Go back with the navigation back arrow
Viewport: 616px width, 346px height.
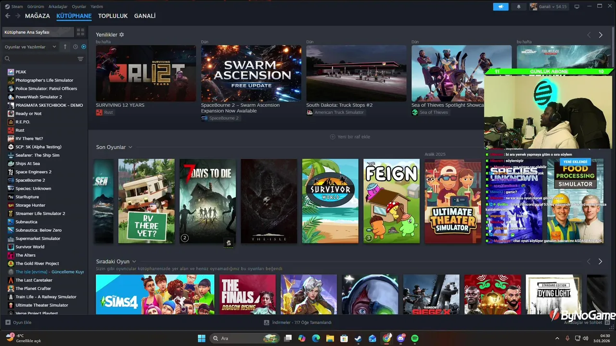pos(8,16)
